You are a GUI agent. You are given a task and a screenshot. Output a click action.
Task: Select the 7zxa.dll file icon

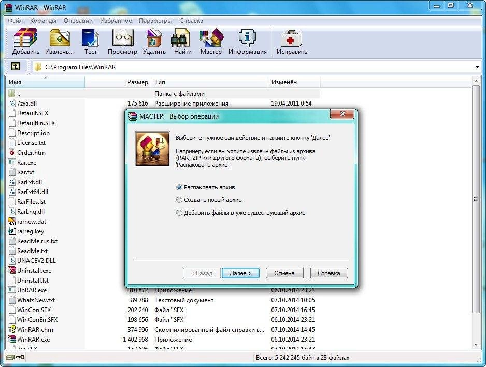[12, 103]
